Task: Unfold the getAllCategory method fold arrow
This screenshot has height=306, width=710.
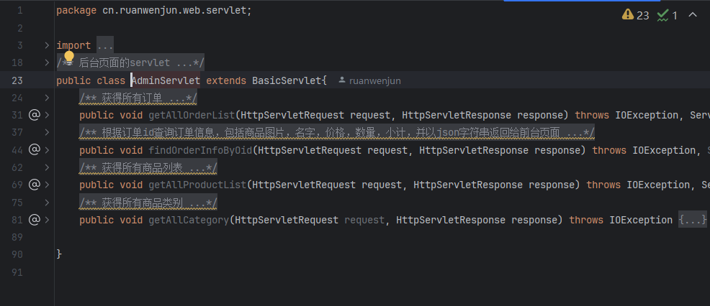Action: point(47,220)
